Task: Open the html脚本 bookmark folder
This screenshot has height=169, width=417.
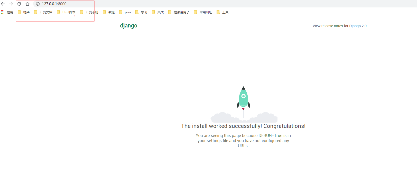Action: point(66,12)
